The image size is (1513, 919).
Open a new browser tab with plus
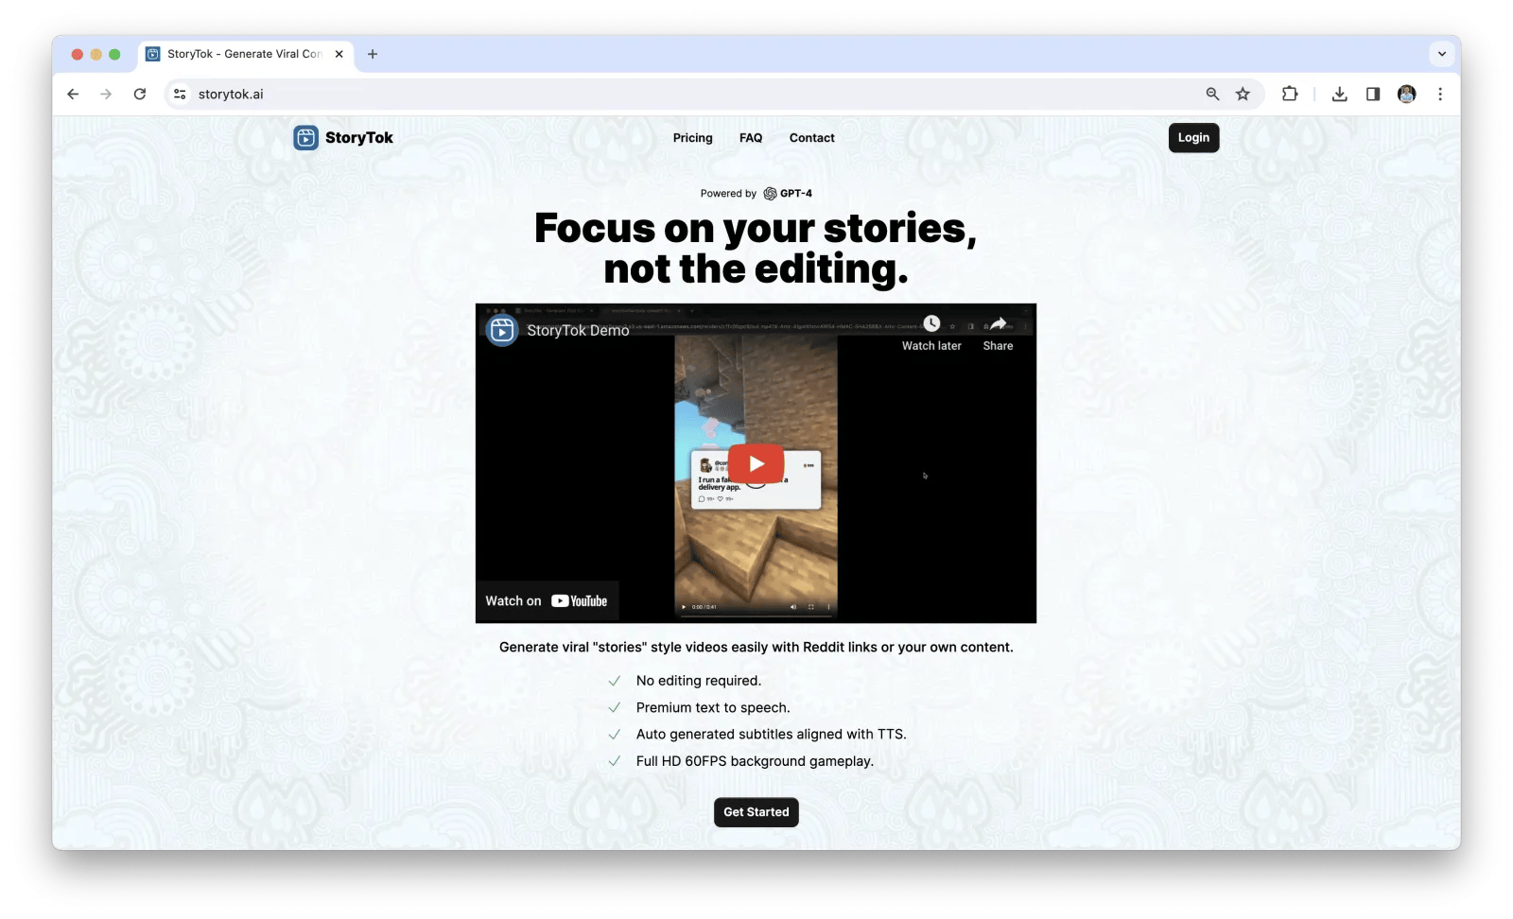click(x=373, y=54)
